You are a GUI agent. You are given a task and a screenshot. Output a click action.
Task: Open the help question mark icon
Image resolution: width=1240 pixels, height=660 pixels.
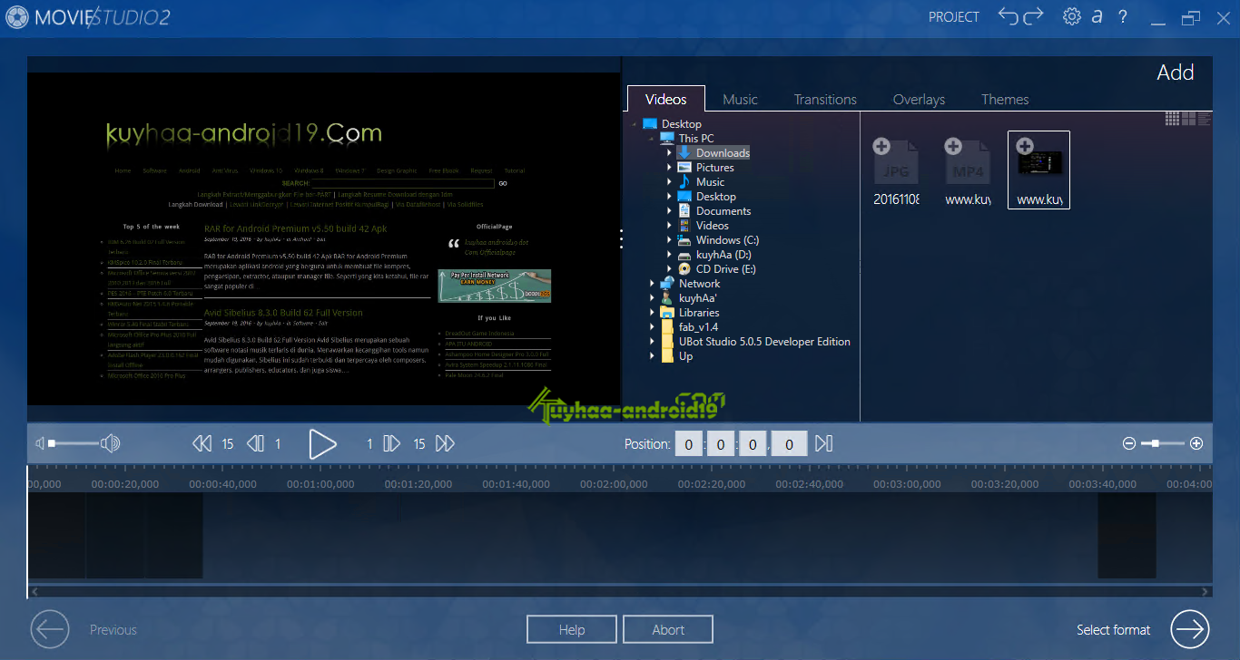tap(1123, 16)
